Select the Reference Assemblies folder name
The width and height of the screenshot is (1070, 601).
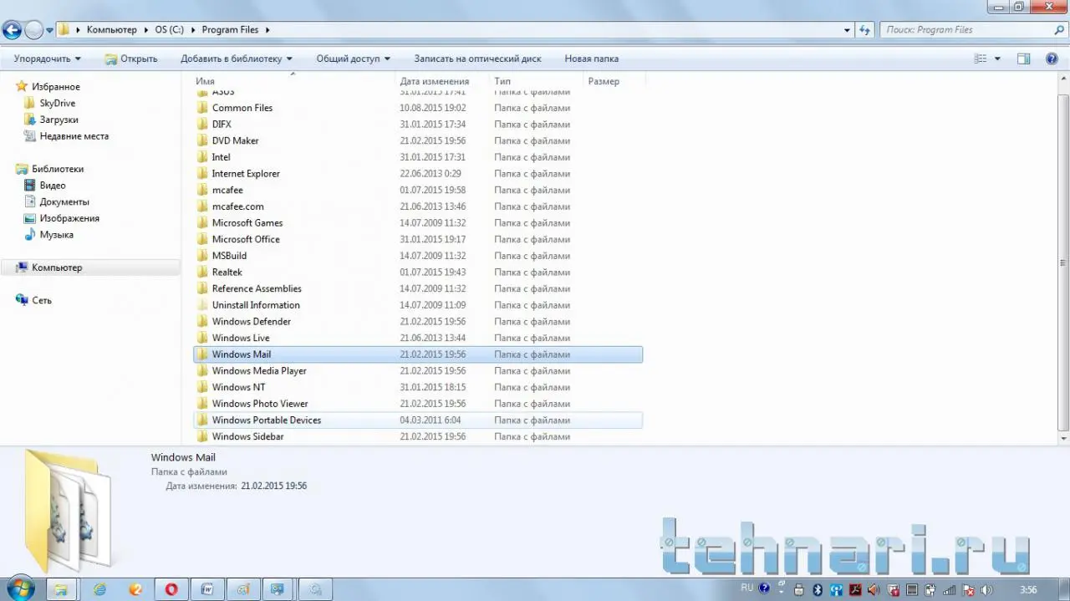click(x=257, y=288)
